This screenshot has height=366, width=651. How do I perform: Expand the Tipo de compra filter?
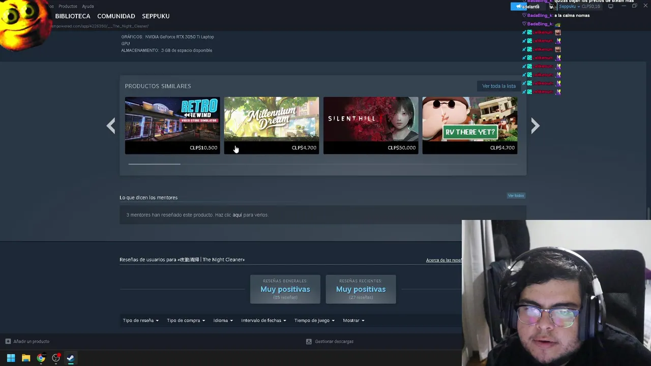point(186,321)
